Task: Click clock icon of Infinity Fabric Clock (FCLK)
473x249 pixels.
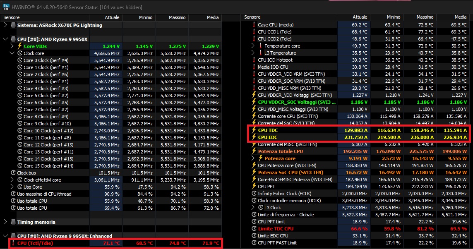Action: coord(254,194)
